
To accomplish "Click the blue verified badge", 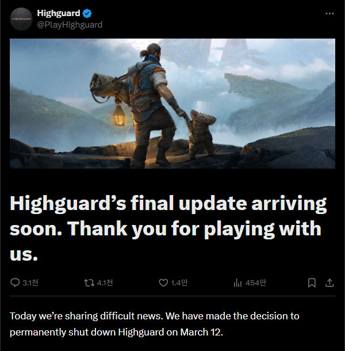I will click(x=87, y=13).
